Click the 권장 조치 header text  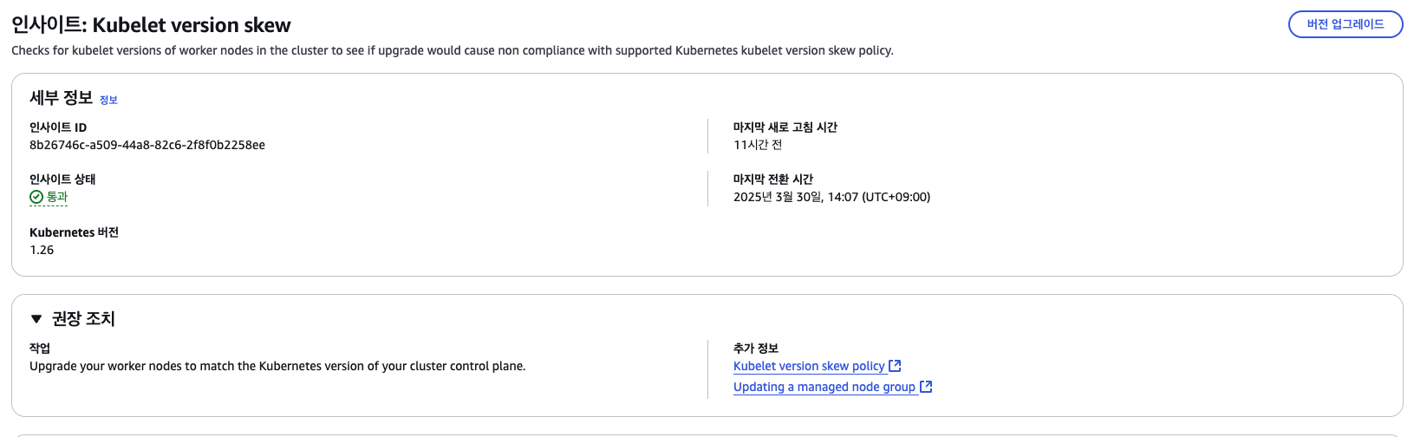coord(83,319)
